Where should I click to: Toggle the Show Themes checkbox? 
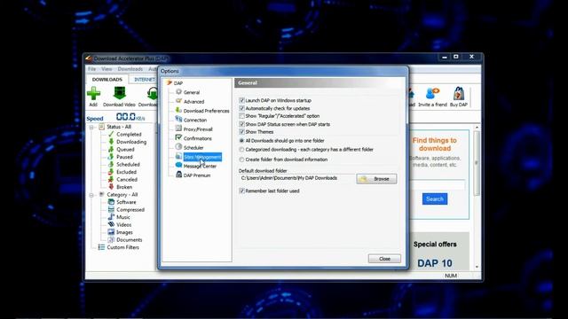(x=241, y=132)
